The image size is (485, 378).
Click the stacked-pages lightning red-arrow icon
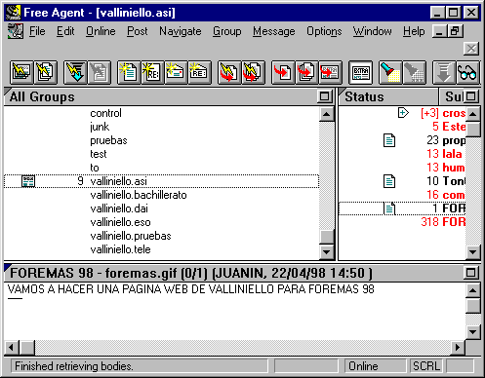(x=253, y=72)
